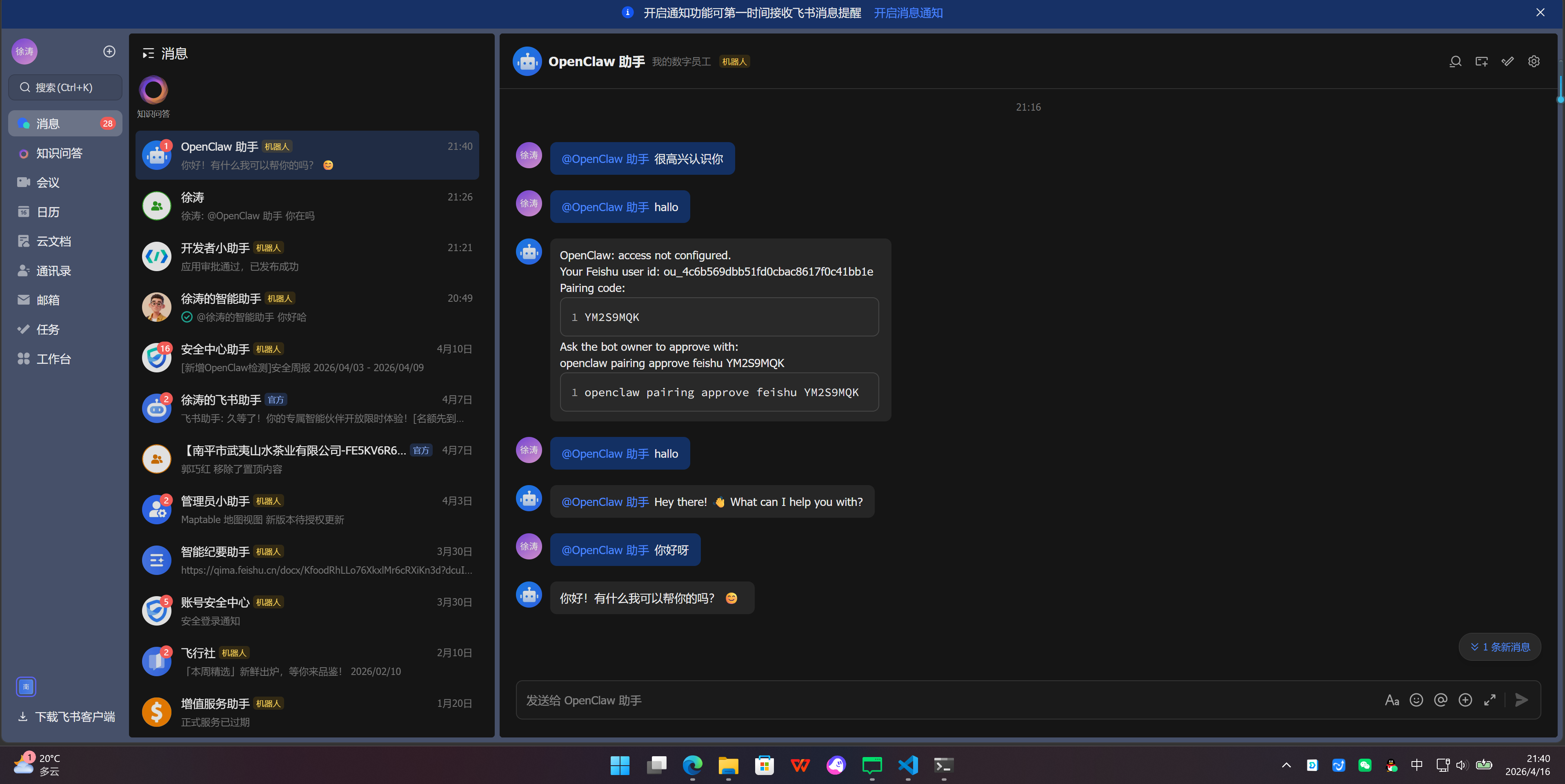Screen dimensions: 1565x784
Task: Focus the 发送给 OpenClaw 助手 input field
Action: pyautogui.click(x=911, y=700)
